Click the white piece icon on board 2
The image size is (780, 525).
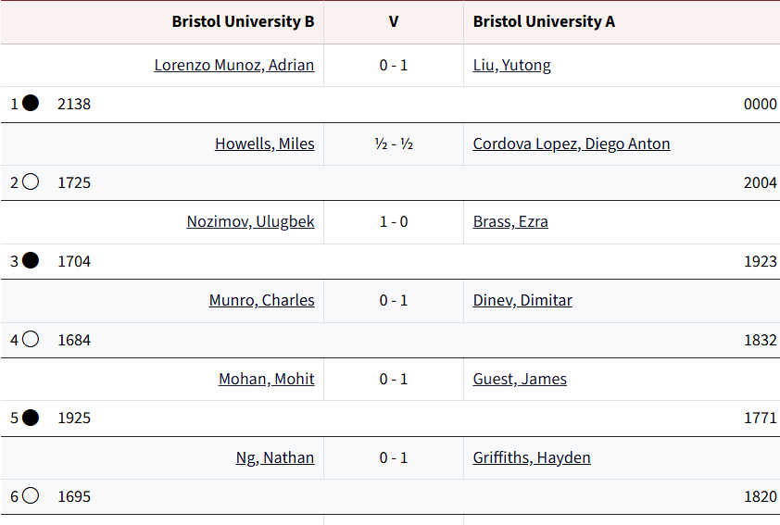(31, 182)
